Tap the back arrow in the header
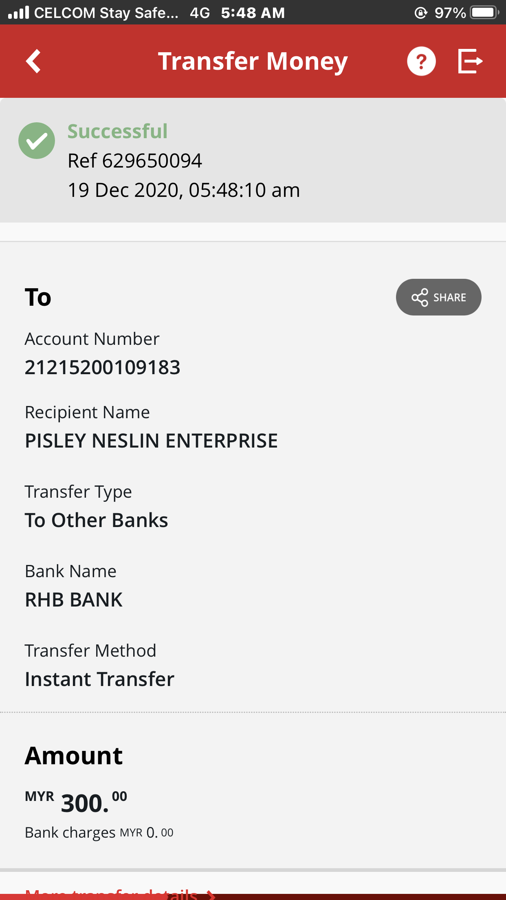Screen dimensions: 506x900 tap(33, 61)
